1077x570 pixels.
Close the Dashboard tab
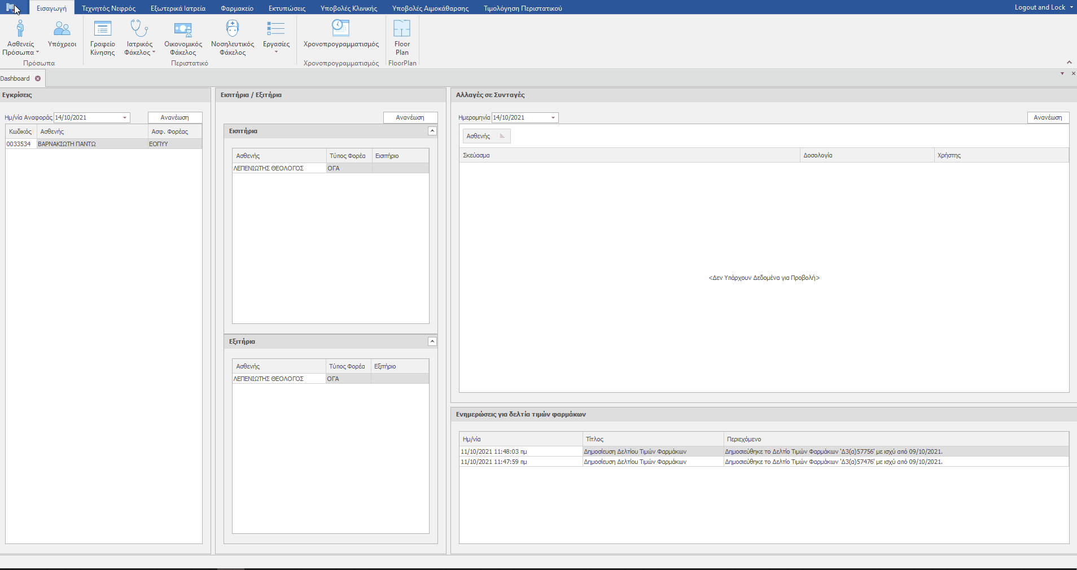point(38,78)
